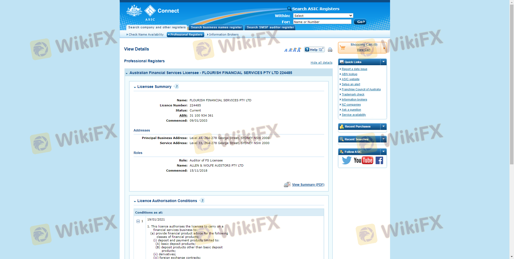Expand the Recent Searches panel arrow
This screenshot has height=259, width=514.
click(384, 139)
